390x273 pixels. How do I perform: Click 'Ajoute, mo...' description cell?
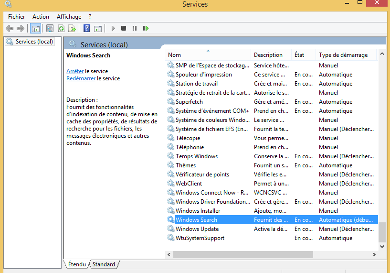(270, 210)
